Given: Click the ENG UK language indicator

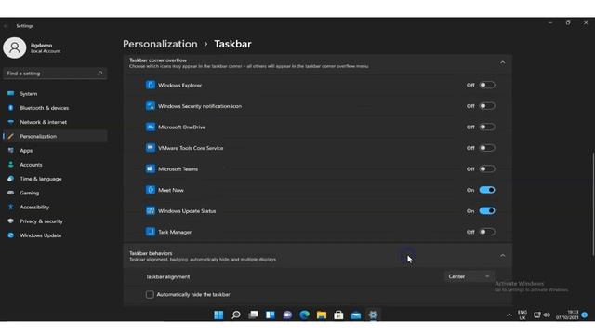Looking at the screenshot, I should click(x=522, y=315).
